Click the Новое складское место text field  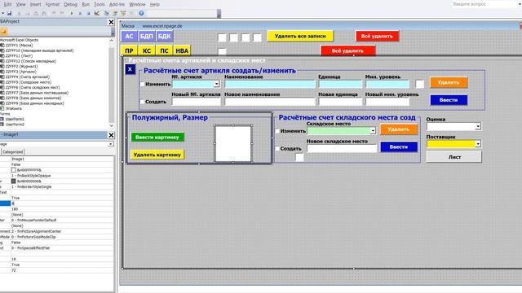(342, 148)
